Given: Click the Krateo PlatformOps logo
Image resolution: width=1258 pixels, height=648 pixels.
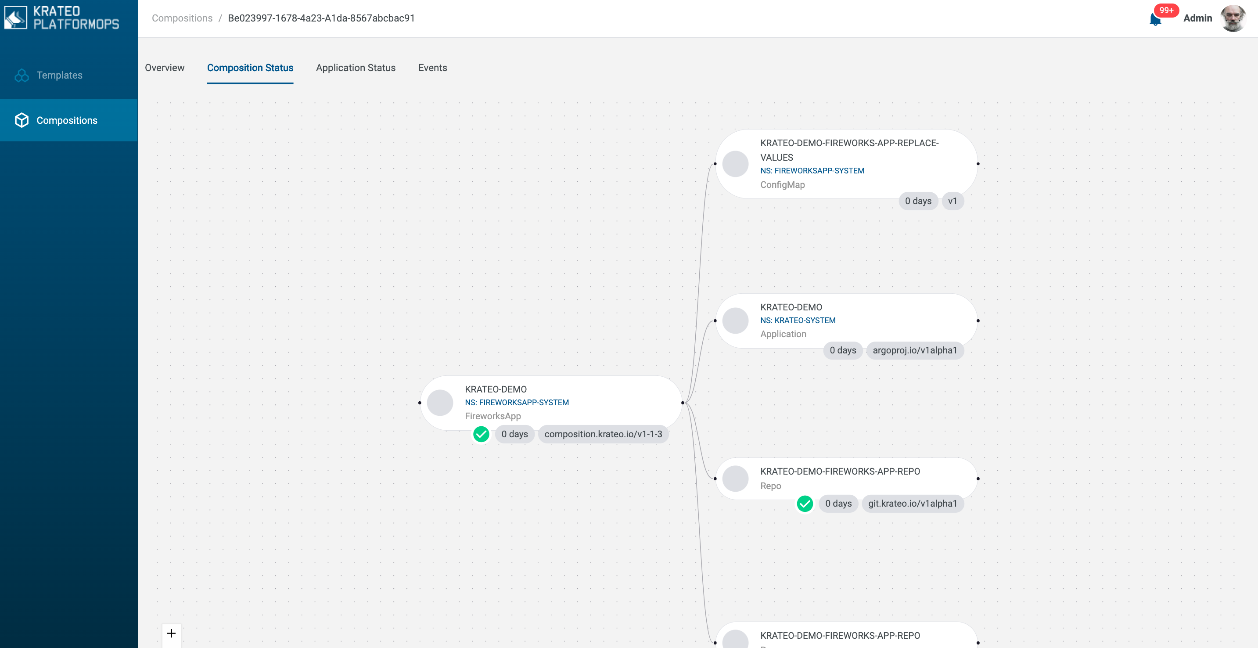Looking at the screenshot, I should point(62,18).
